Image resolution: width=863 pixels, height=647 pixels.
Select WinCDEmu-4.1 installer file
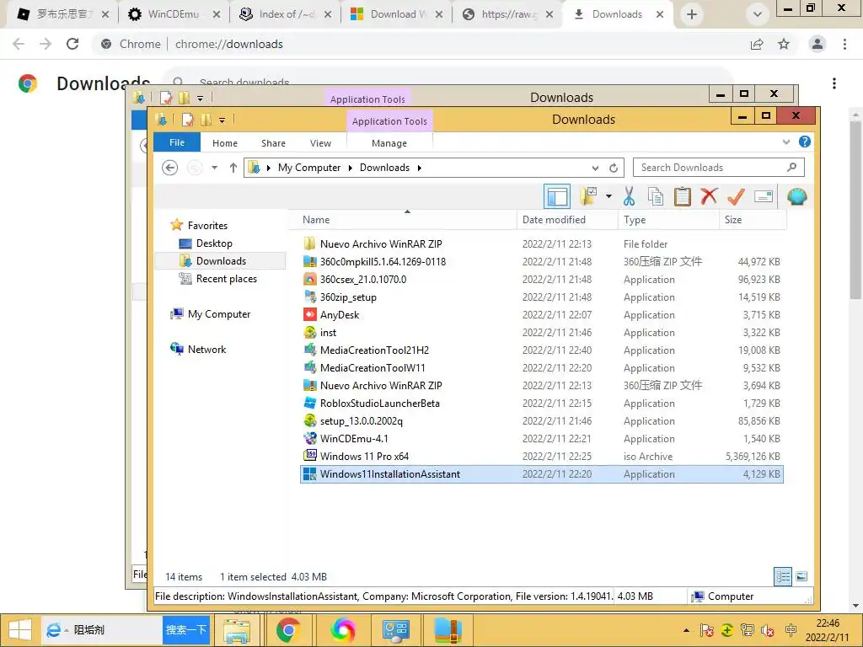tap(542, 438)
